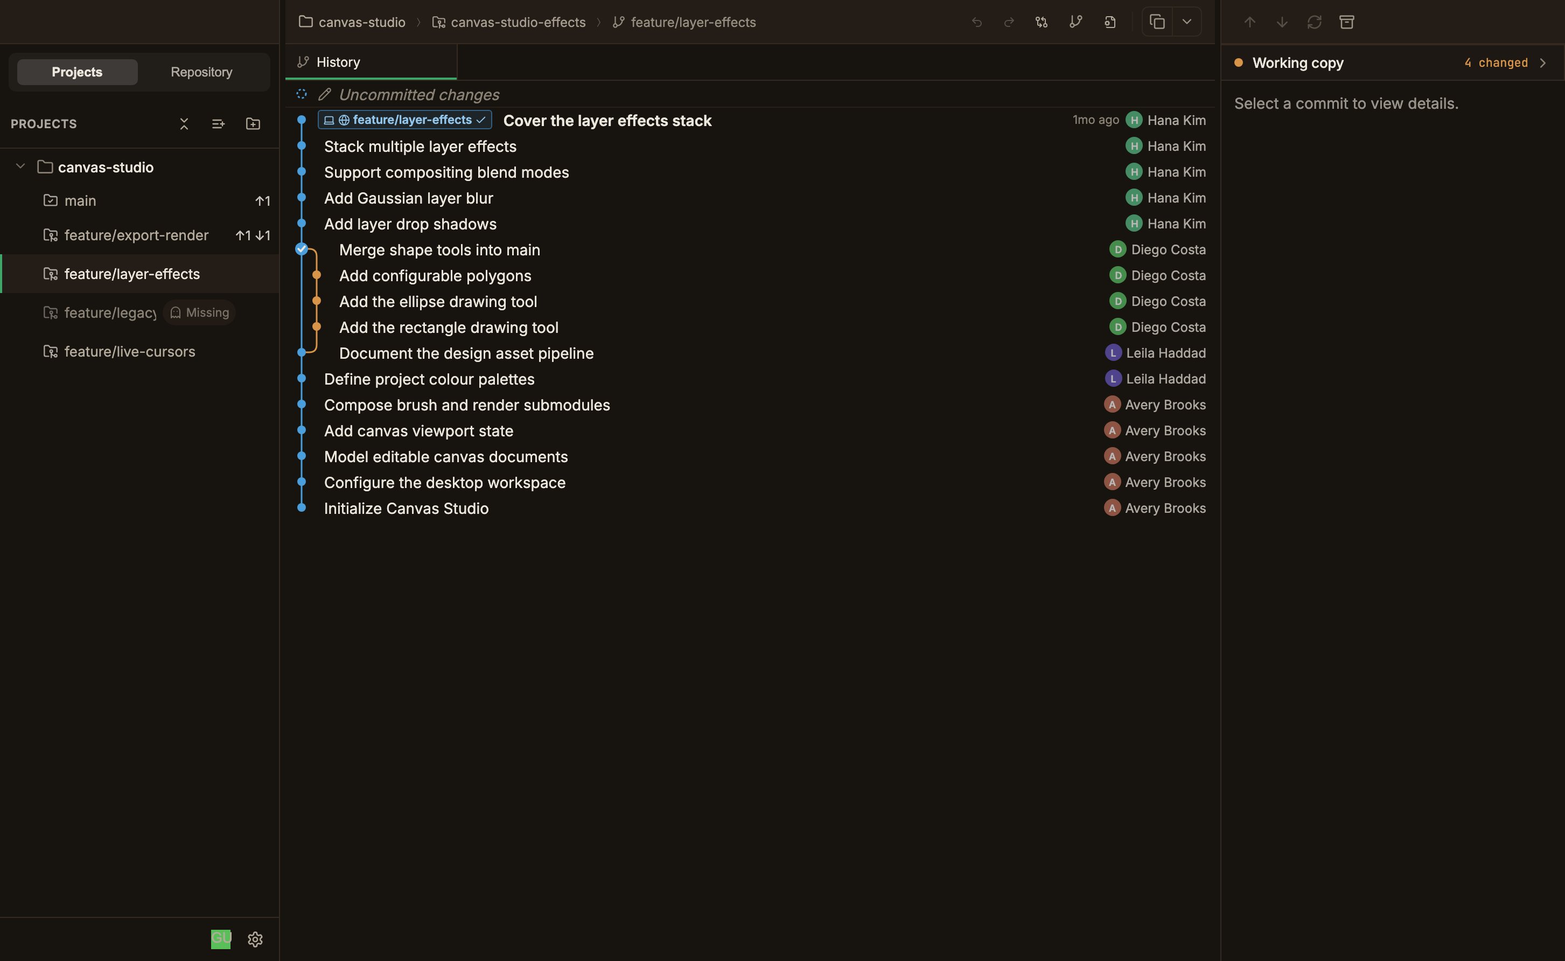
Task: Click the refresh sync icon
Action: (x=1314, y=22)
